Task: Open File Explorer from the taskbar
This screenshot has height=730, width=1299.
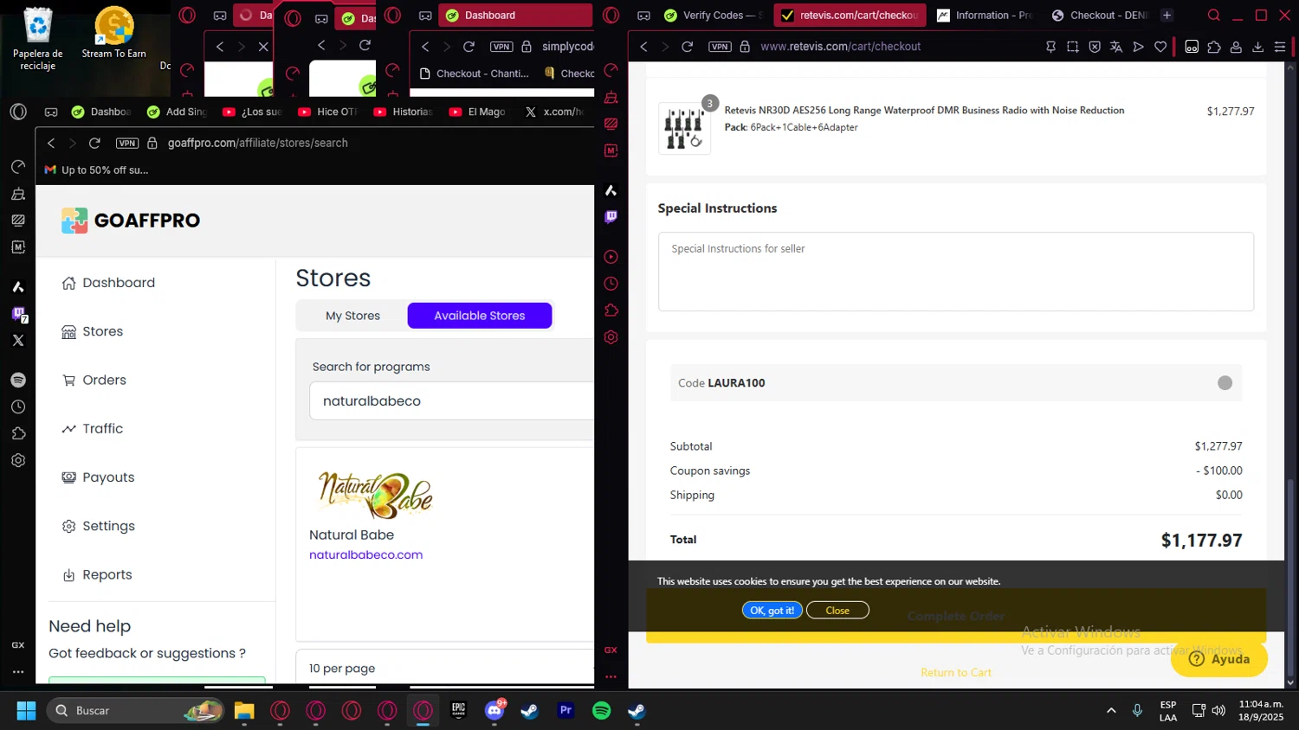Action: click(244, 710)
